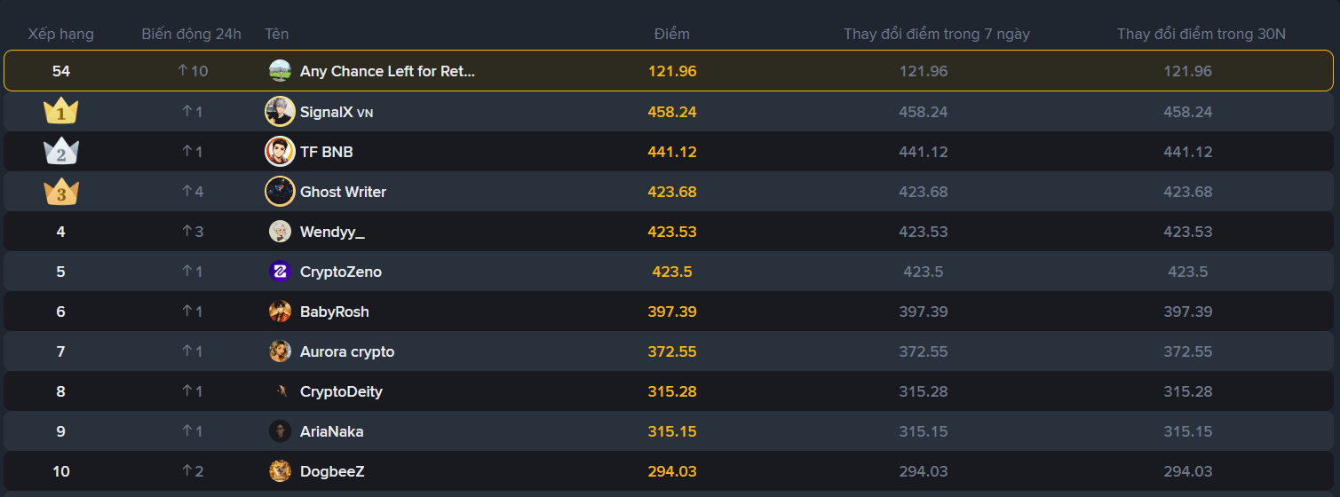Image resolution: width=1340 pixels, height=497 pixels.
Task: Open SignalX profile avatar
Action: (280, 112)
